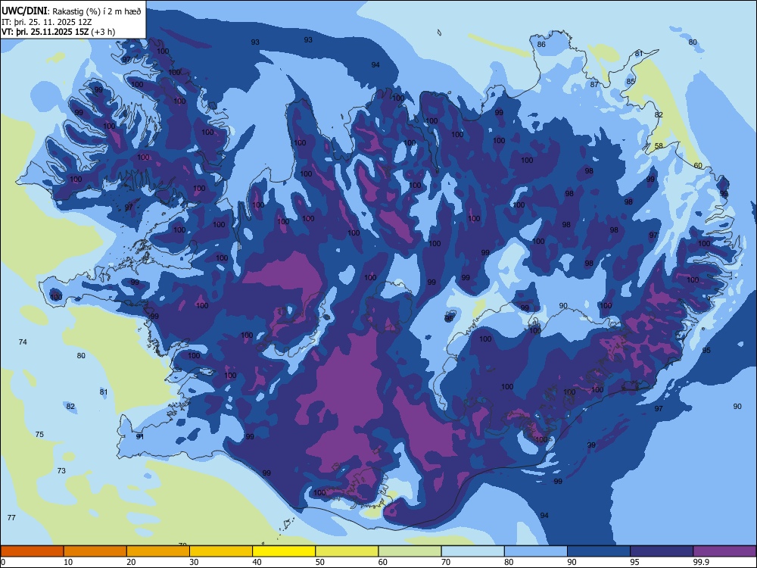Click the IT initialization time line

tap(47, 22)
